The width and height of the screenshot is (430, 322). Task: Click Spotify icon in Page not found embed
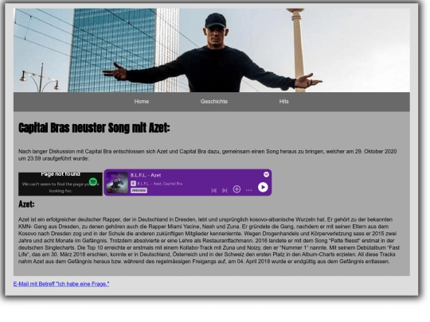(93, 181)
